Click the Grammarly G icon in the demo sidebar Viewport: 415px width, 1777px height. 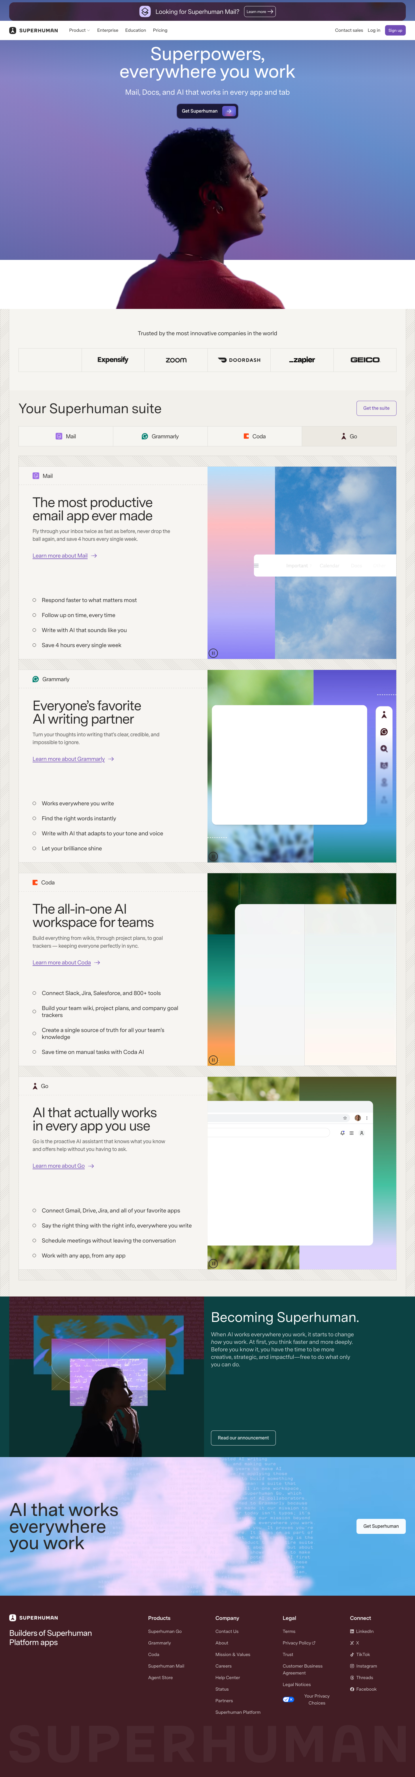(384, 732)
